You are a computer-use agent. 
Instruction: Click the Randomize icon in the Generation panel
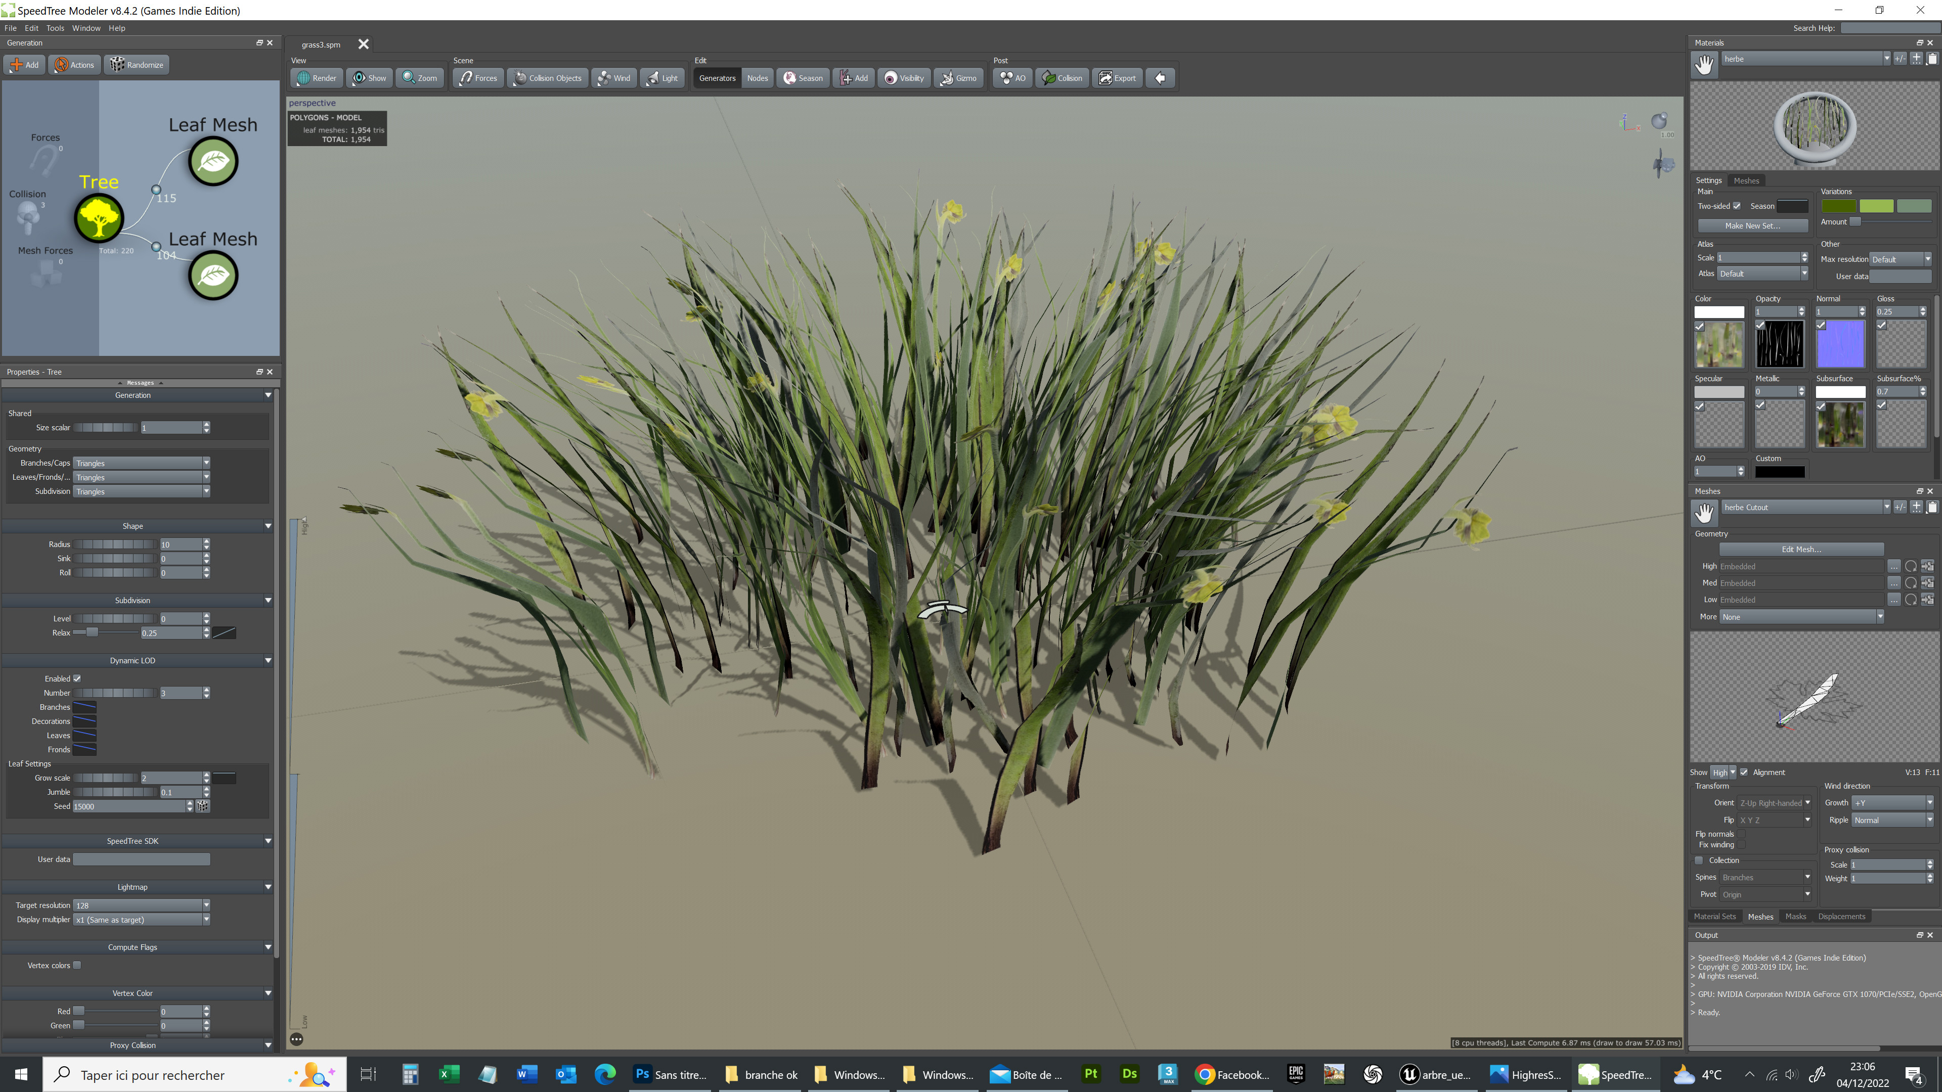pos(118,64)
